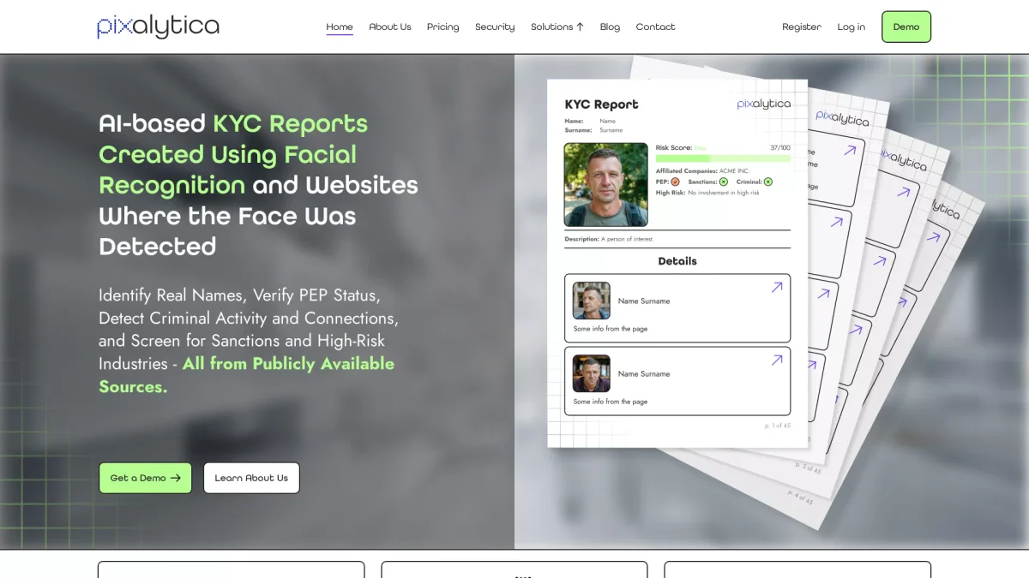Click the pixalytica logo on the KYC Report
The height and width of the screenshot is (578, 1029).
pyautogui.click(x=763, y=104)
